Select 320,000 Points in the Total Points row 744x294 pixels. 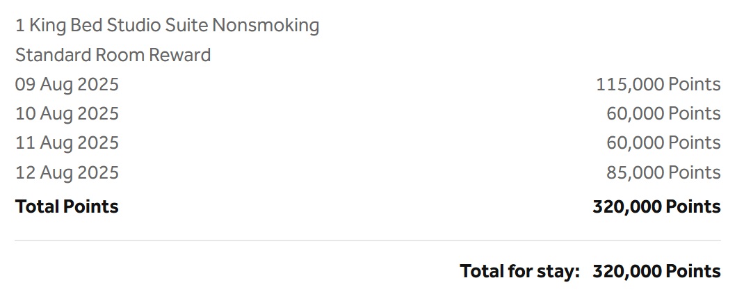[x=656, y=206]
